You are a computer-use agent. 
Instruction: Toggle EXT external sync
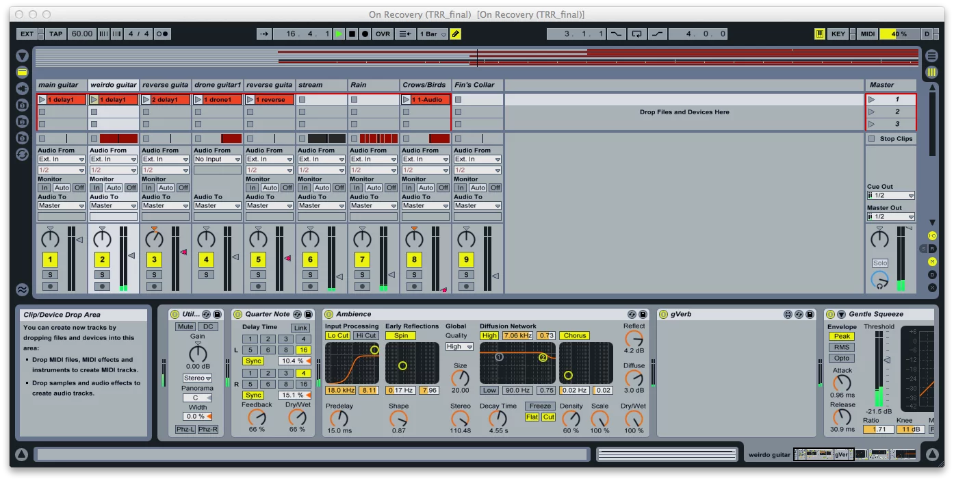(x=27, y=33)
